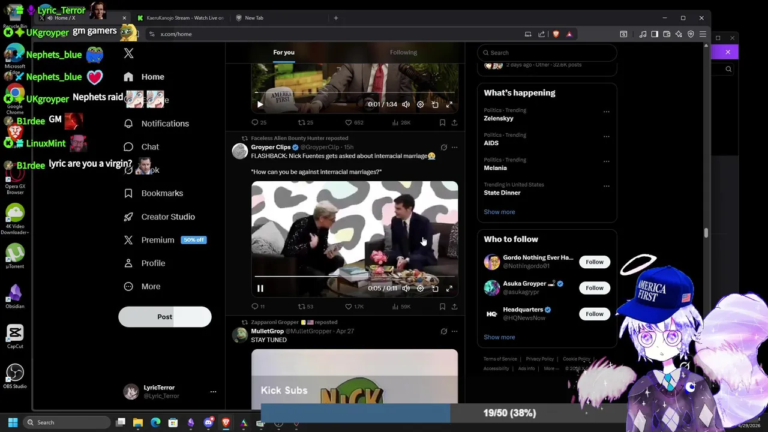Launch OBS Studio from the desktop
The height and width of the screenshot is (432, 768).
point(15,376)
